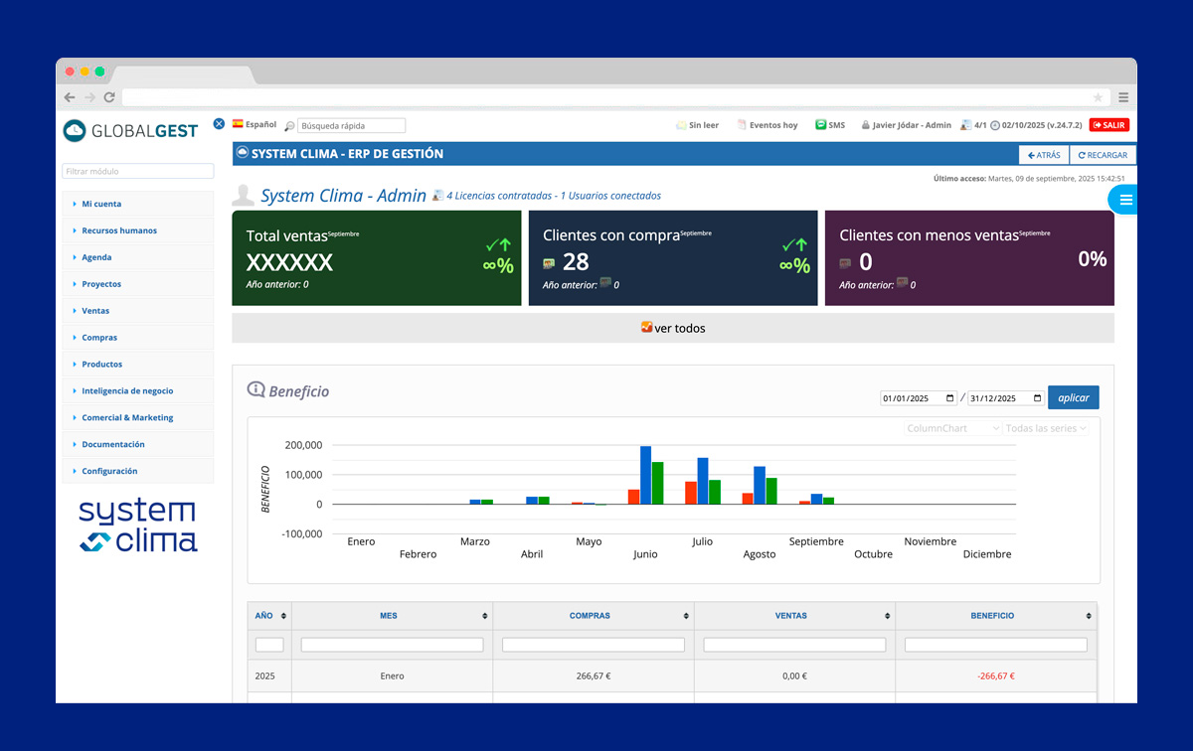1193x751 pixels.
Task: Click the red SALIR logout button
Action: click(1108, 125)
